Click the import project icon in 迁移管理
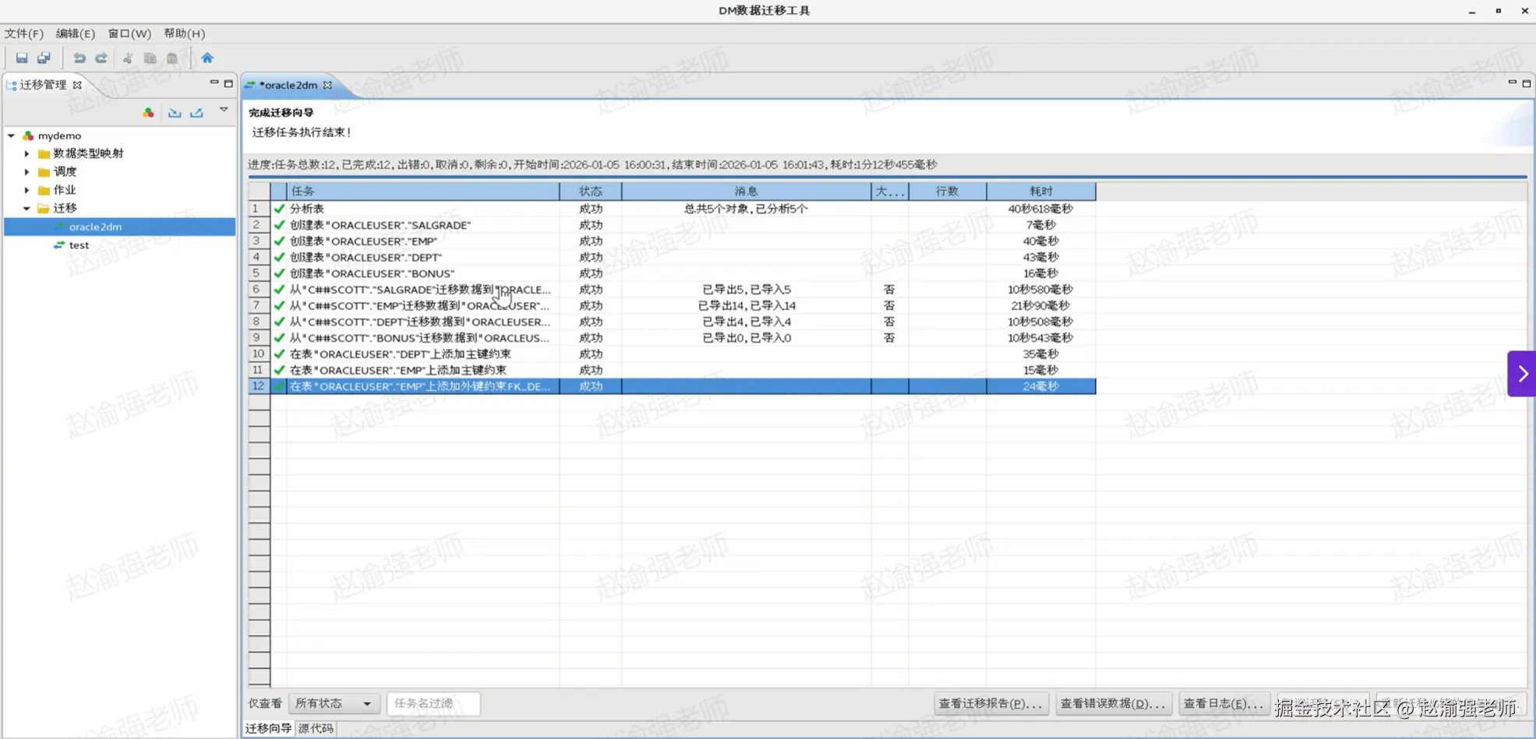This screenshot has width=1536, height=739. 175,113
